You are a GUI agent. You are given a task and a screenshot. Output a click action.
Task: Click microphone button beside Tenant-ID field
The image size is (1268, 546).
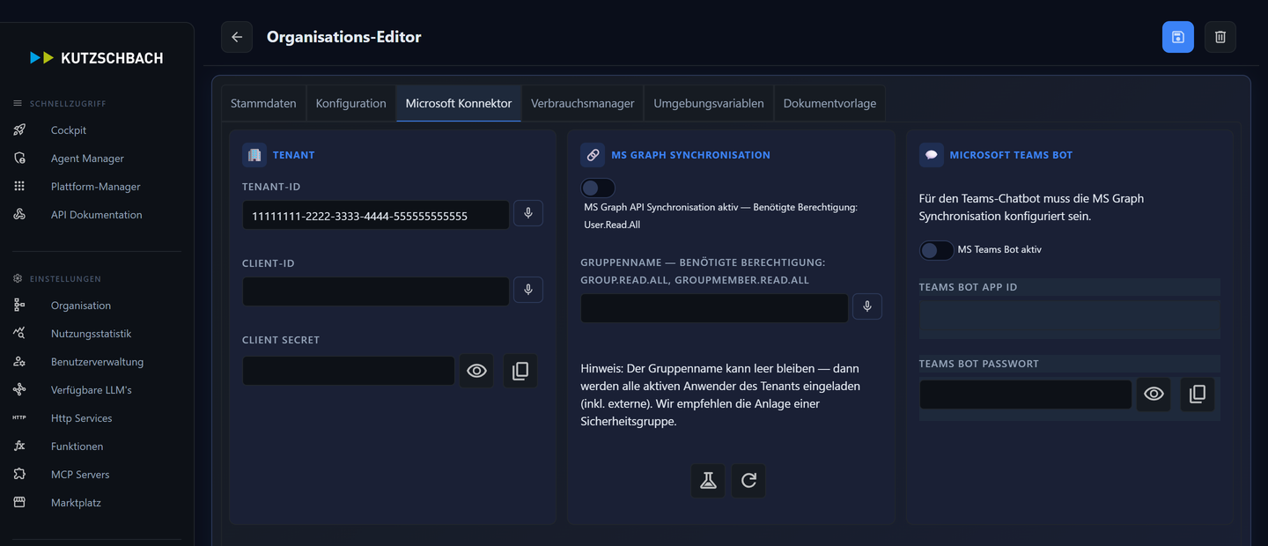(x=528, y=213)
